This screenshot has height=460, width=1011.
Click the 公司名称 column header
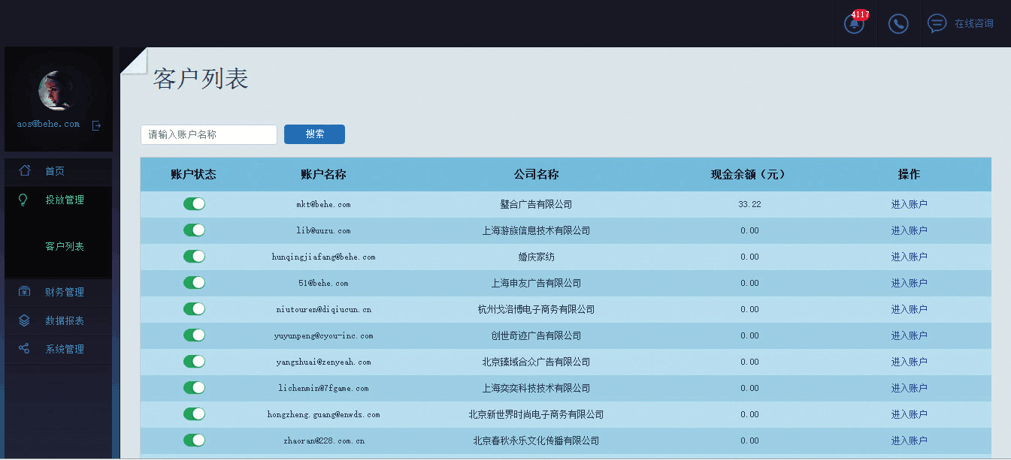pyautogui.click(x=536, y=174)
